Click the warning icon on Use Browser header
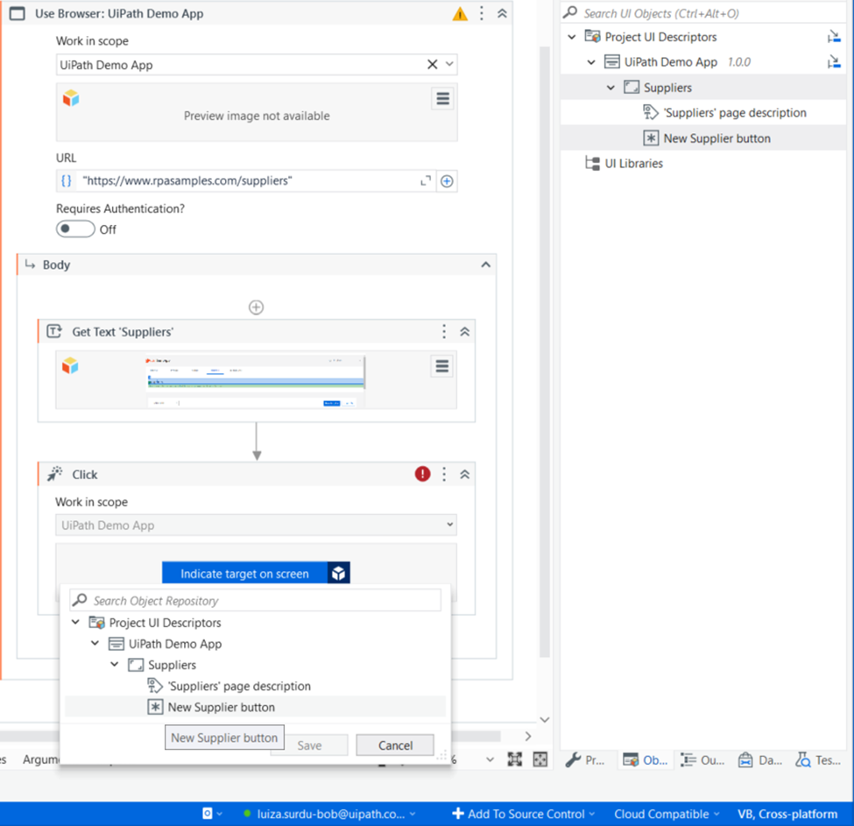Image resolution: width=854 pixels, height=826 pixels. [x=460, y=13]
